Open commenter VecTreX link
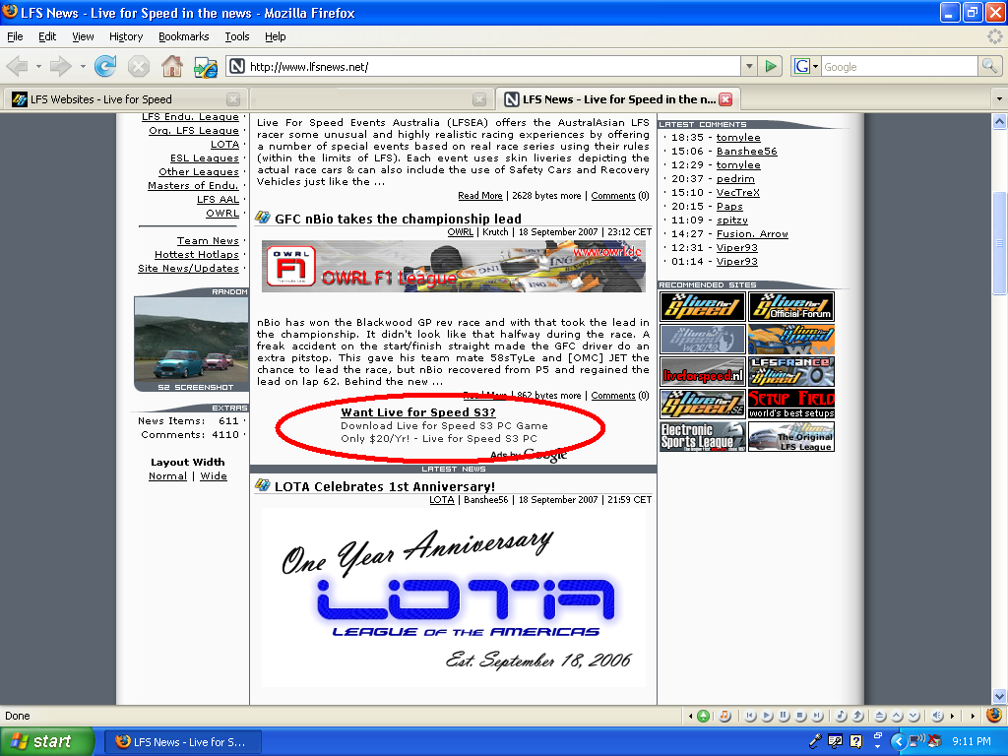This screenshot has width=1008, height=756. (738, 192)
